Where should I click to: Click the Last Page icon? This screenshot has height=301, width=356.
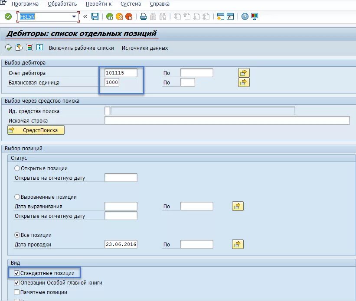(206, 16)
